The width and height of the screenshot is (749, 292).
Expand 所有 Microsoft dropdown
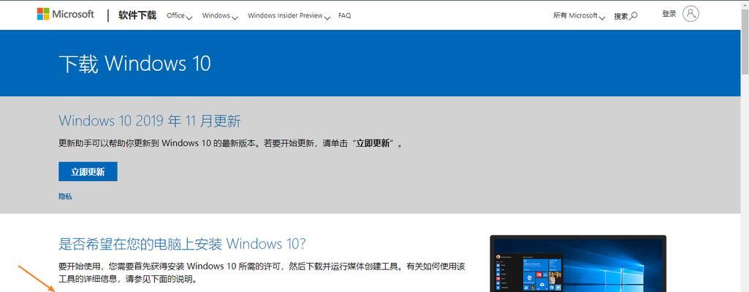tap(579, 16)
